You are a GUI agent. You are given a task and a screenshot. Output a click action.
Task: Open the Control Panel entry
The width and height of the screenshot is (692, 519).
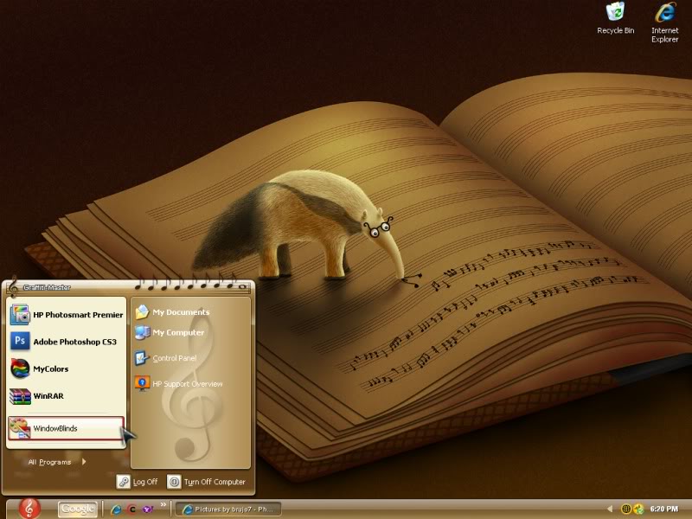click(166, 358)
